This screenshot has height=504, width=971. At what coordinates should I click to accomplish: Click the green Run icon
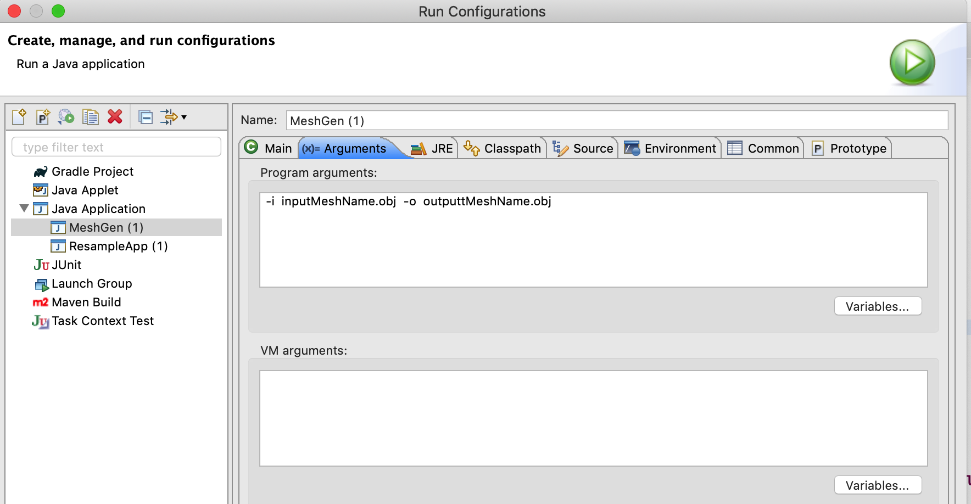coord(912,62)
